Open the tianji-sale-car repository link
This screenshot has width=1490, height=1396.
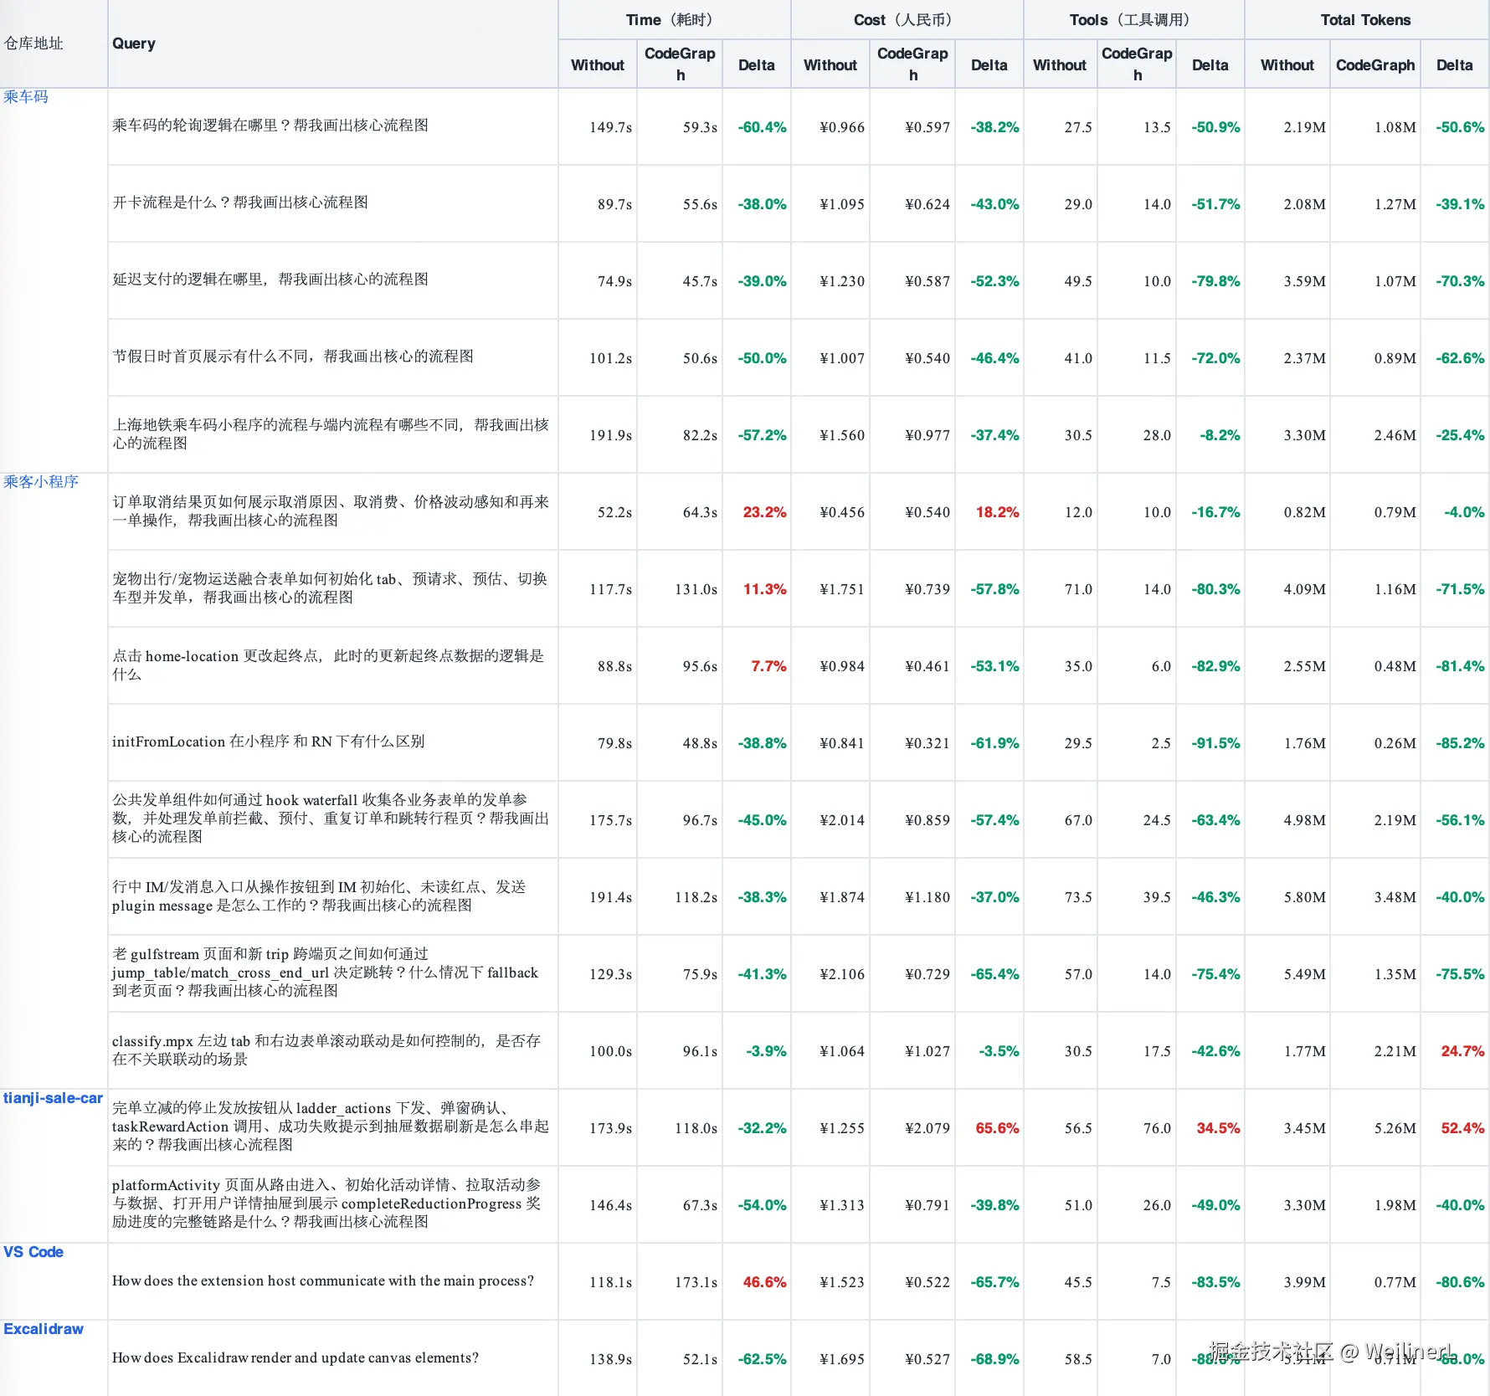coord(53,1098)
